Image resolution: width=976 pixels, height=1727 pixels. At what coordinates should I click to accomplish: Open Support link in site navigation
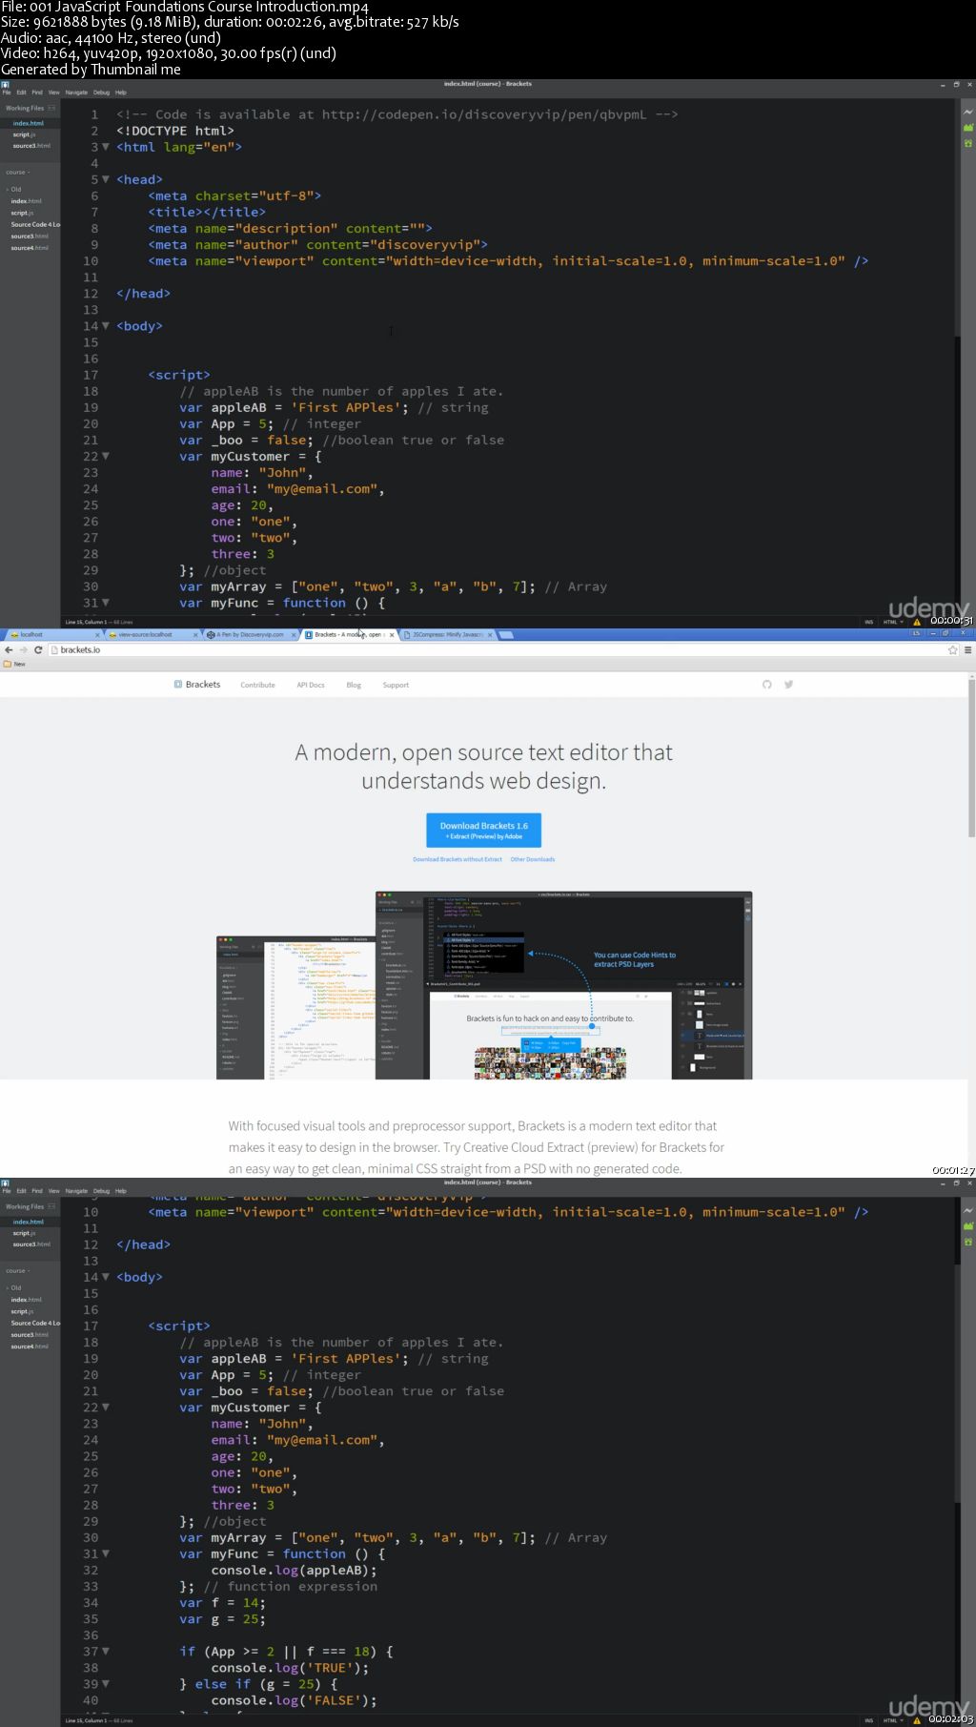pos(396,685)
